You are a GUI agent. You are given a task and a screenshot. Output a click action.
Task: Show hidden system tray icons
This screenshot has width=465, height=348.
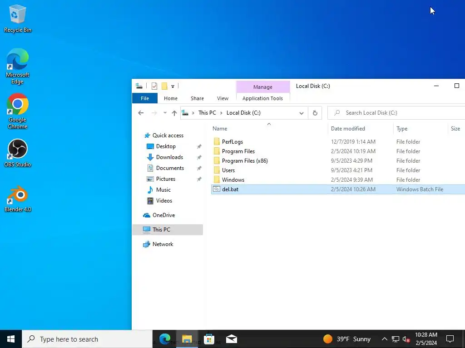pyautogui.click(x=384, y=339)
